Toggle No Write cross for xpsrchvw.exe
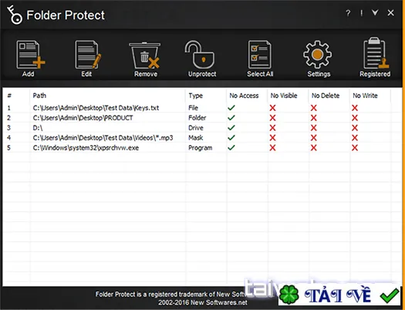 point(355,147)
